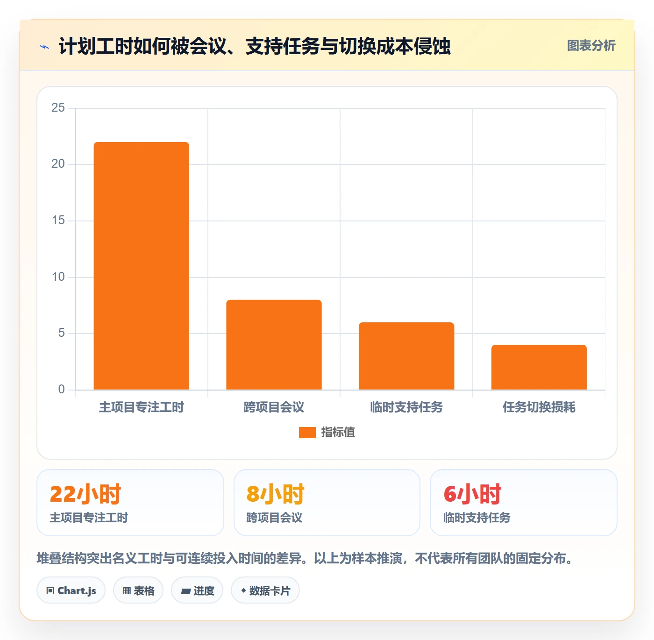Click the bar icon on the 进度 tag
This screenshot has width=654, height=640.
pos(186,591)
